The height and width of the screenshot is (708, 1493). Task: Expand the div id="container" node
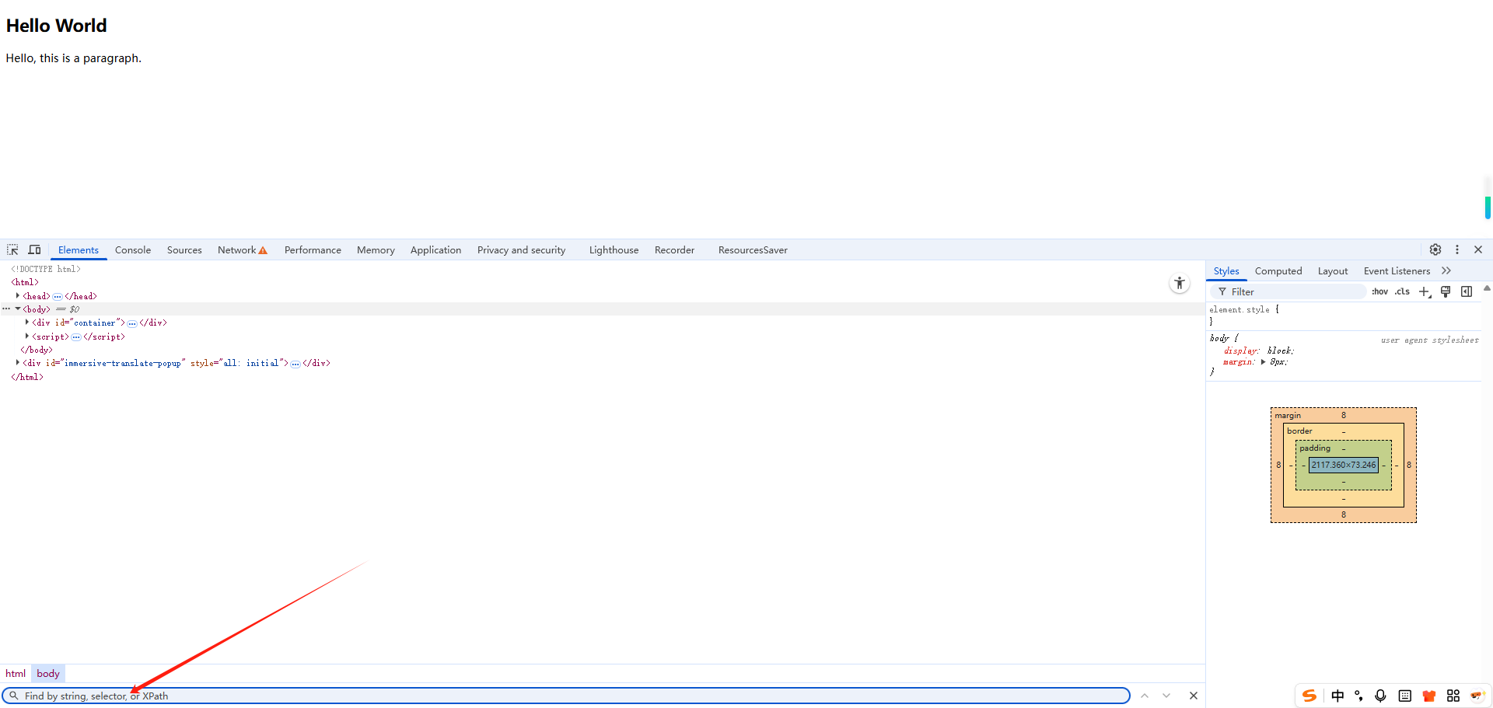[x=27, y=322]
